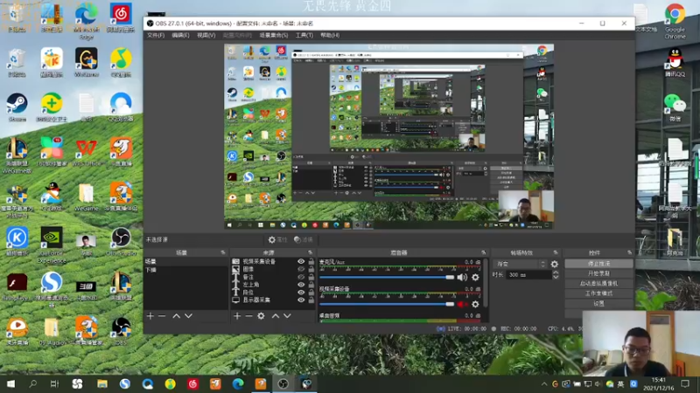
Task: Remove the selected source with the minus icon
Action: coord(248,316)
